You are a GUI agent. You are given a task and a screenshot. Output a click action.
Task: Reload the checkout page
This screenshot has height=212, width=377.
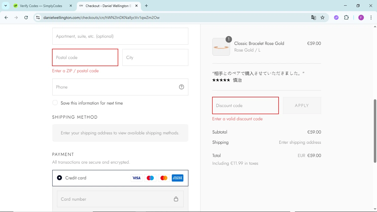(26, 18)
